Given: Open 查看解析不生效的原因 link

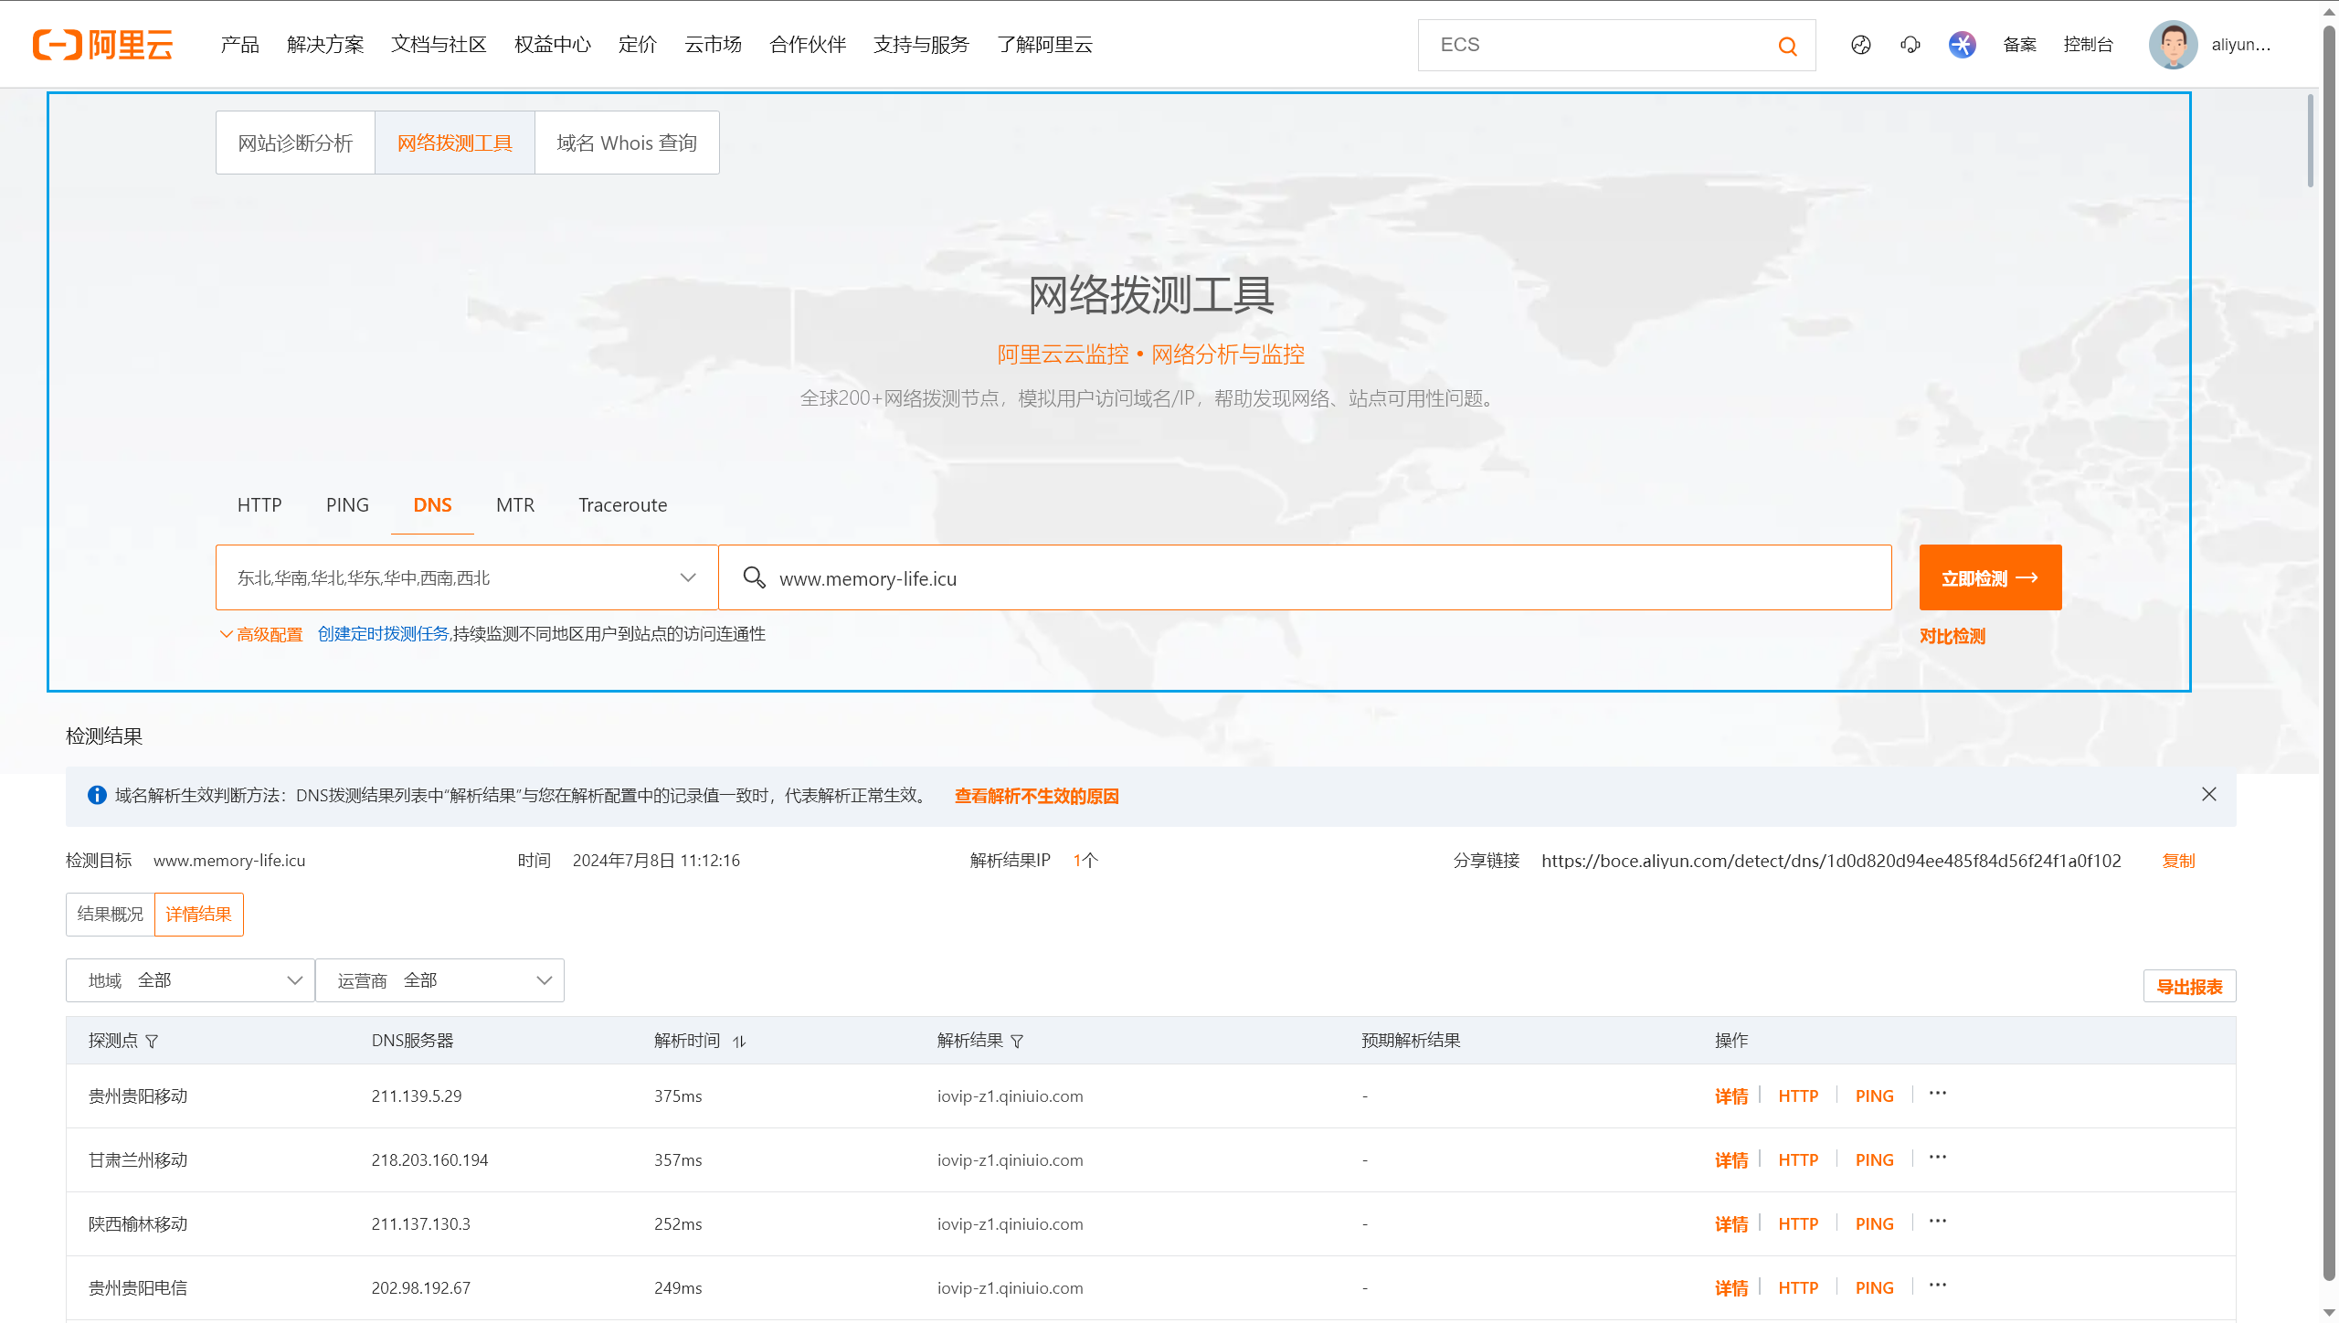Looking at the screenshot, I should tap(1037, 796).
